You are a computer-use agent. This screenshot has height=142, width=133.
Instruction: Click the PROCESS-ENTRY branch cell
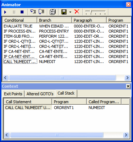54,31
